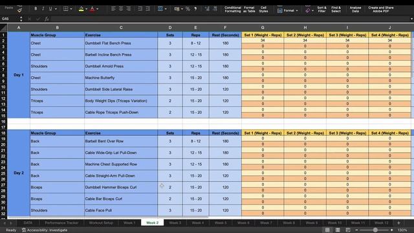414x233 pixels.
Task: Open the Format cells menu
Action: coord(288,10)
